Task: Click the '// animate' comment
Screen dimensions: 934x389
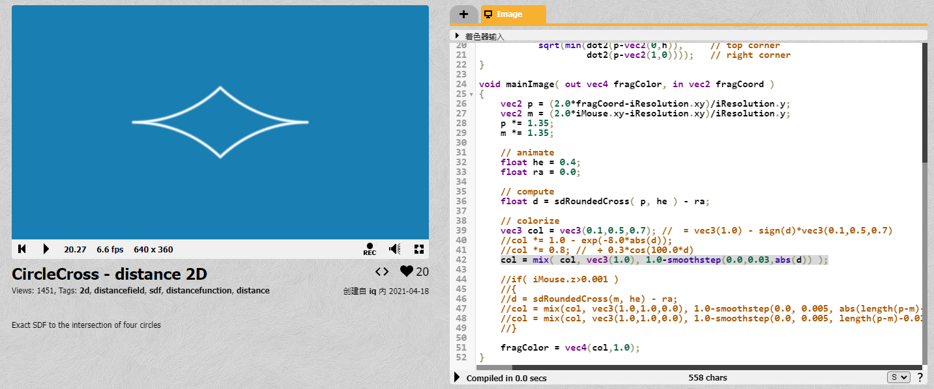Action: 527,152
